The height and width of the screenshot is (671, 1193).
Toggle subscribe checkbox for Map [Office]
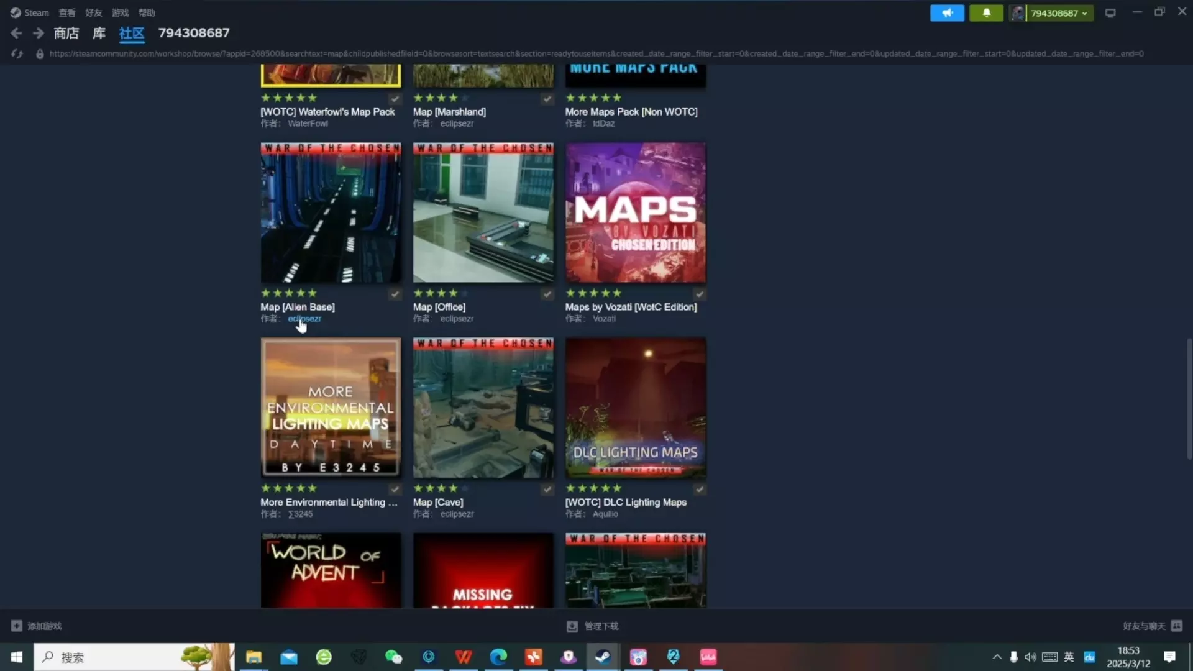(547, 294)
